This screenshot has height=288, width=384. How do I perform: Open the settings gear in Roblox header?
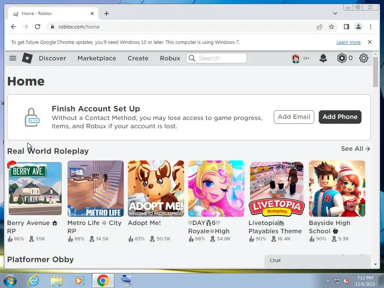point(364,58)
